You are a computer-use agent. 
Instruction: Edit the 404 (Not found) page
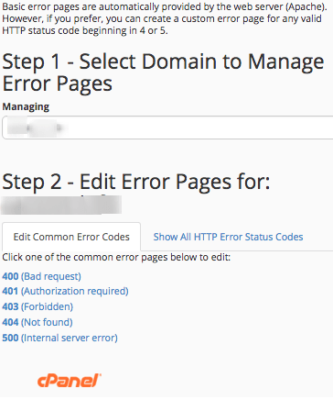click(38, 322)
